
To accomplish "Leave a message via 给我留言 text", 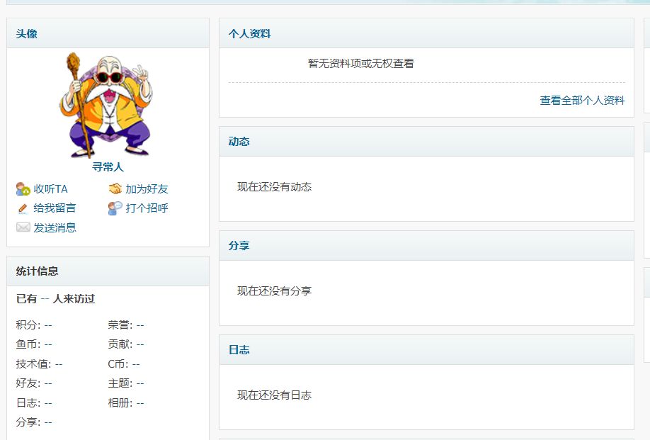I will click(x=55, y=208).
